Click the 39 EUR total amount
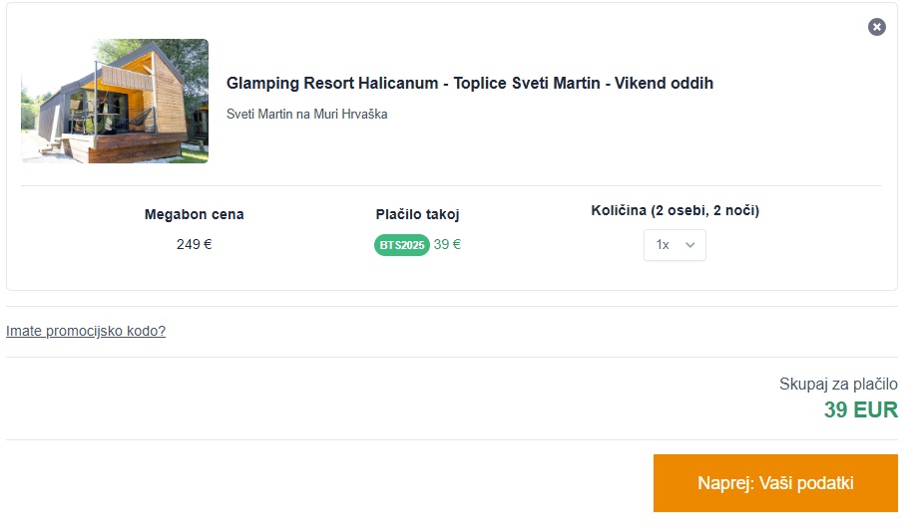Viewport: 902px width, 530px height. click(x=860, y=409)
